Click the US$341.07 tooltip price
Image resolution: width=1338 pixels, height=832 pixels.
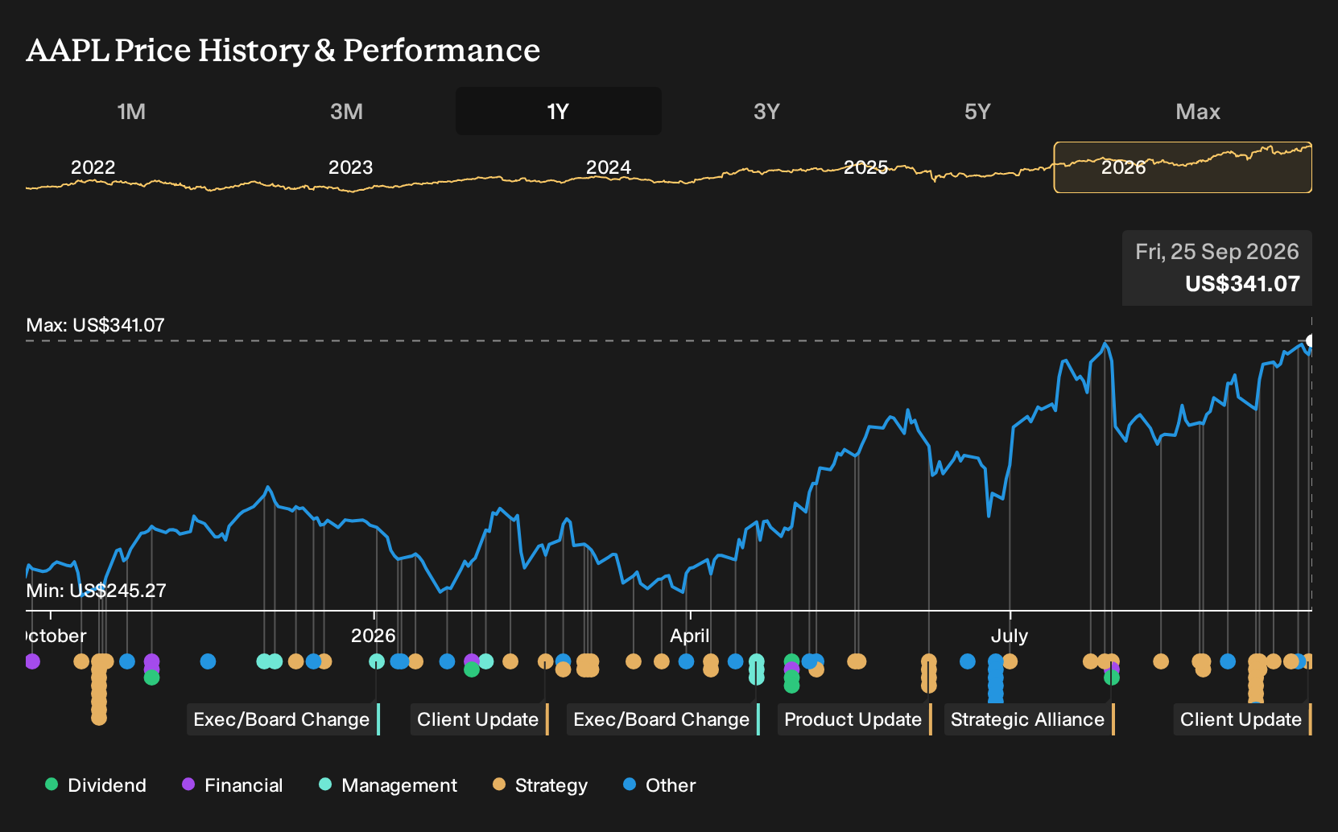[x=1242, y=284]
